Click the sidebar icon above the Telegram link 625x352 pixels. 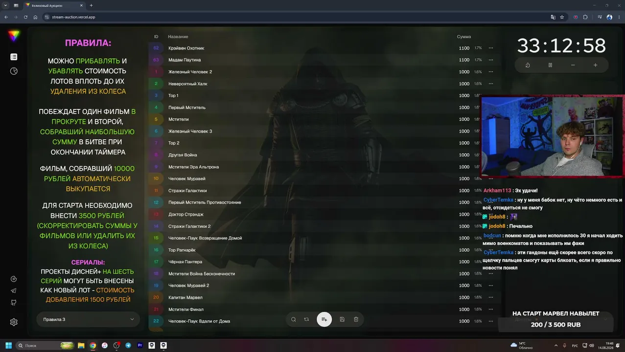(x=14, y=279)
